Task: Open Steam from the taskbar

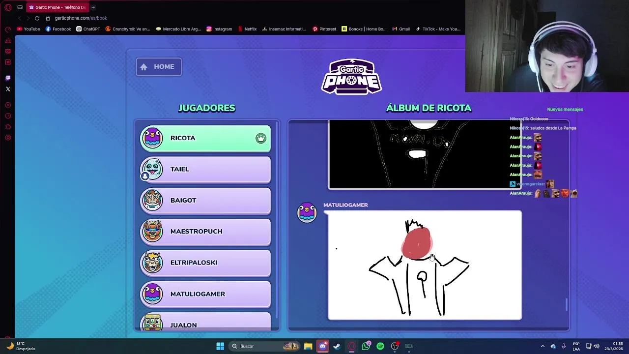Action: coord(337,346)
